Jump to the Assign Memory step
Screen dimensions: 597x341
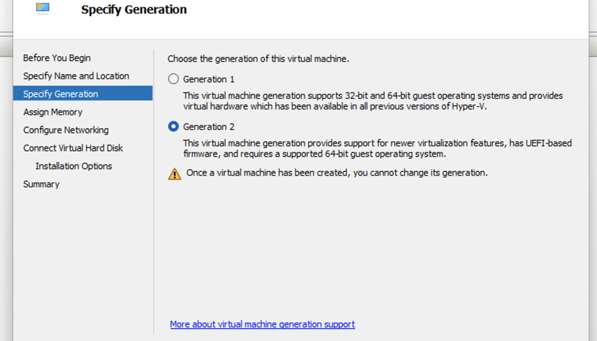tap(53, 112)
